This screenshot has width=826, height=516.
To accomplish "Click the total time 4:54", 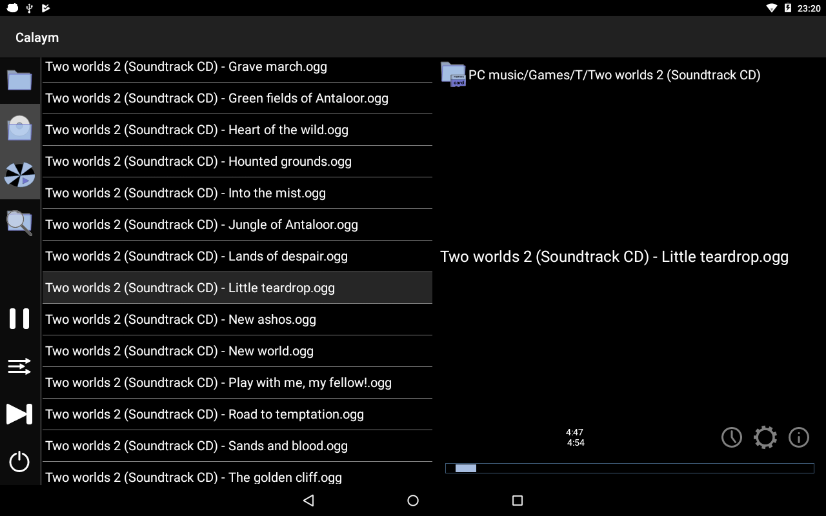I will coord(576,442).
